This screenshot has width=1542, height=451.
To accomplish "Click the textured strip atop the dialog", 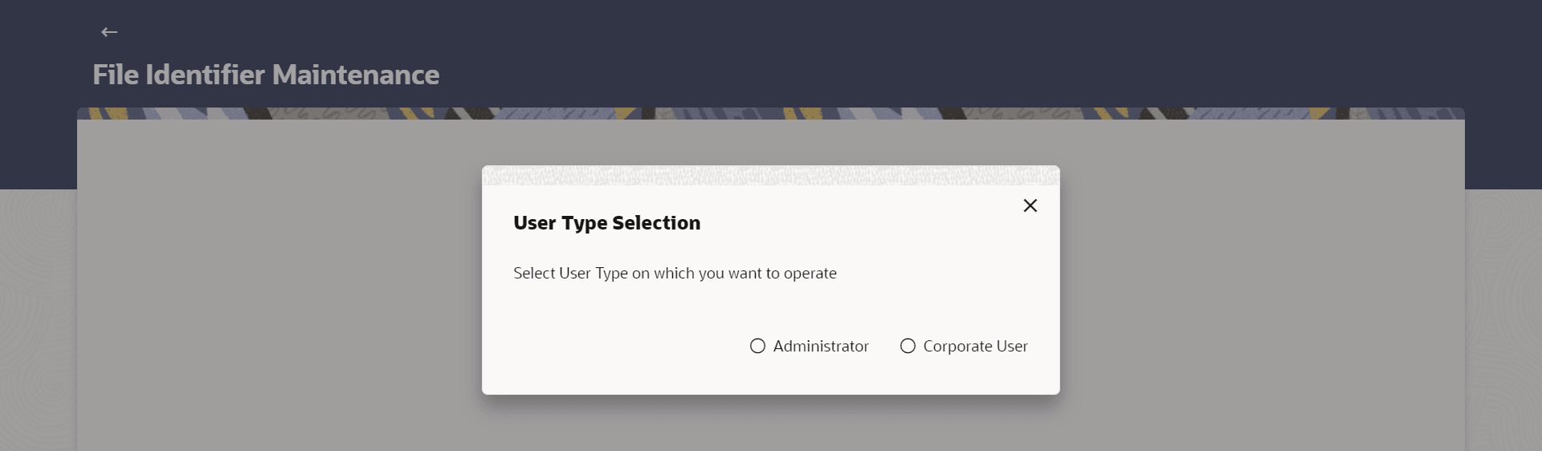I will (x=771, y=175).
